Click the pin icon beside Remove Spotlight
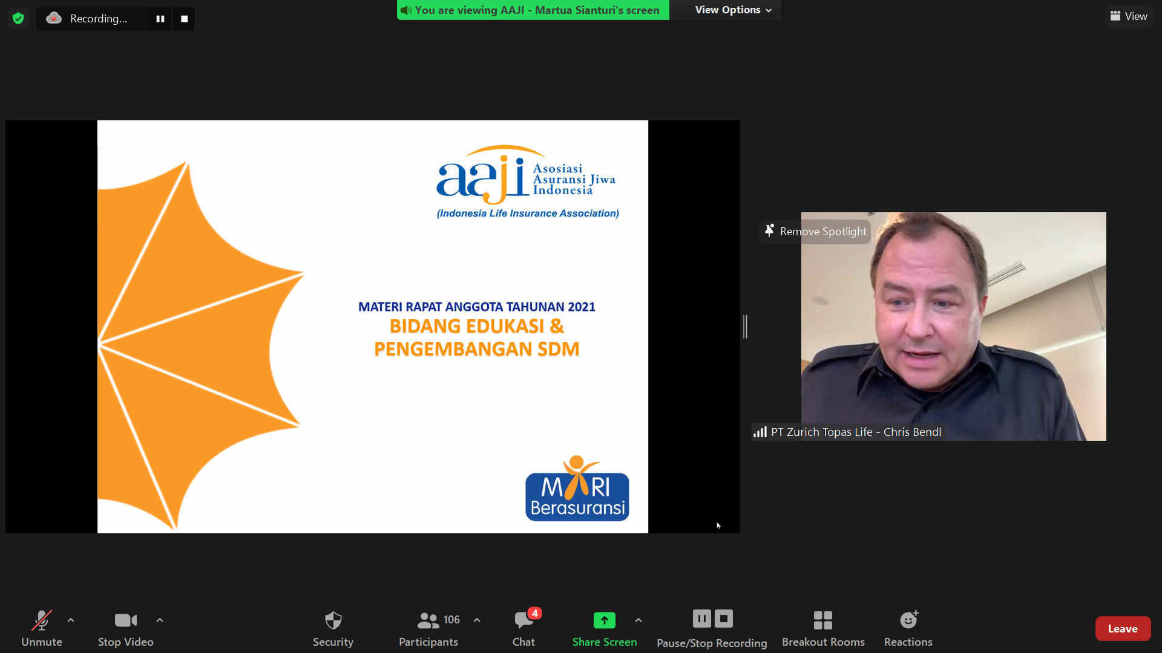The height and width of the screenshot is (653, 1162). tap(769, 231)
